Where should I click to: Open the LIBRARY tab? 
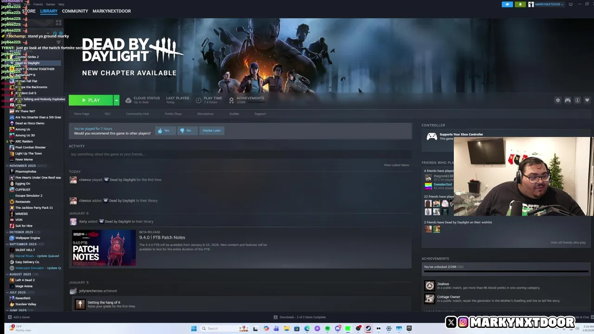pyautogui.click(x=49, y=11)
